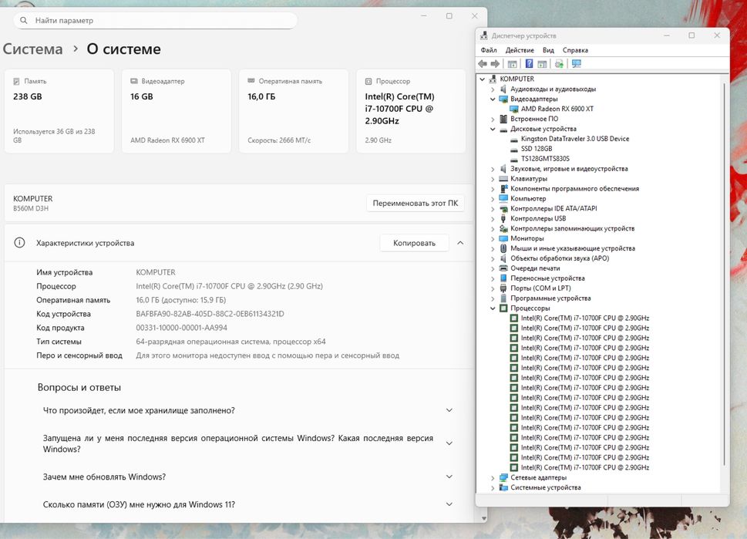Click the Мыши и иные указывающие устройства icon
Image resolution: width=747 pixels, height=539 pixels.
(503, 248)
